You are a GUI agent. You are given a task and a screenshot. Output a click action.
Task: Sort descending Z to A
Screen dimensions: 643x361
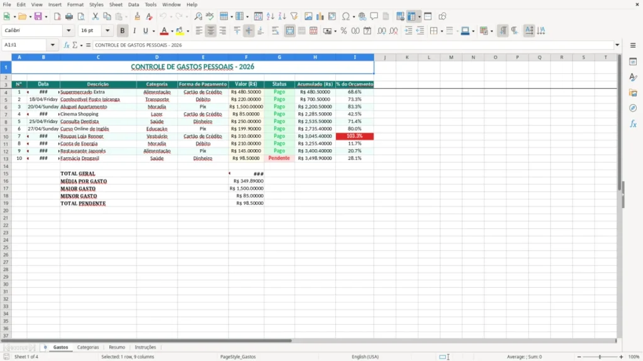point(282,16)
